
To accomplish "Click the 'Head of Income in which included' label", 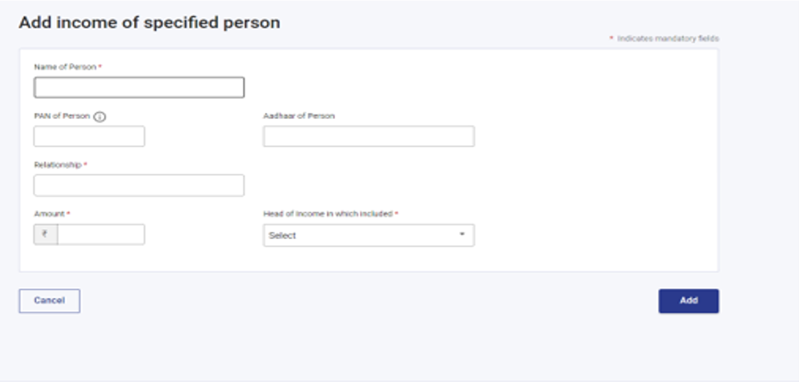I will [328, 214].
